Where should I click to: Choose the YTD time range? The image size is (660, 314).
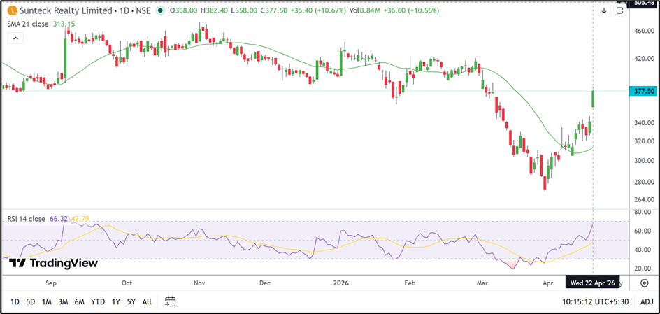point(98,301)
